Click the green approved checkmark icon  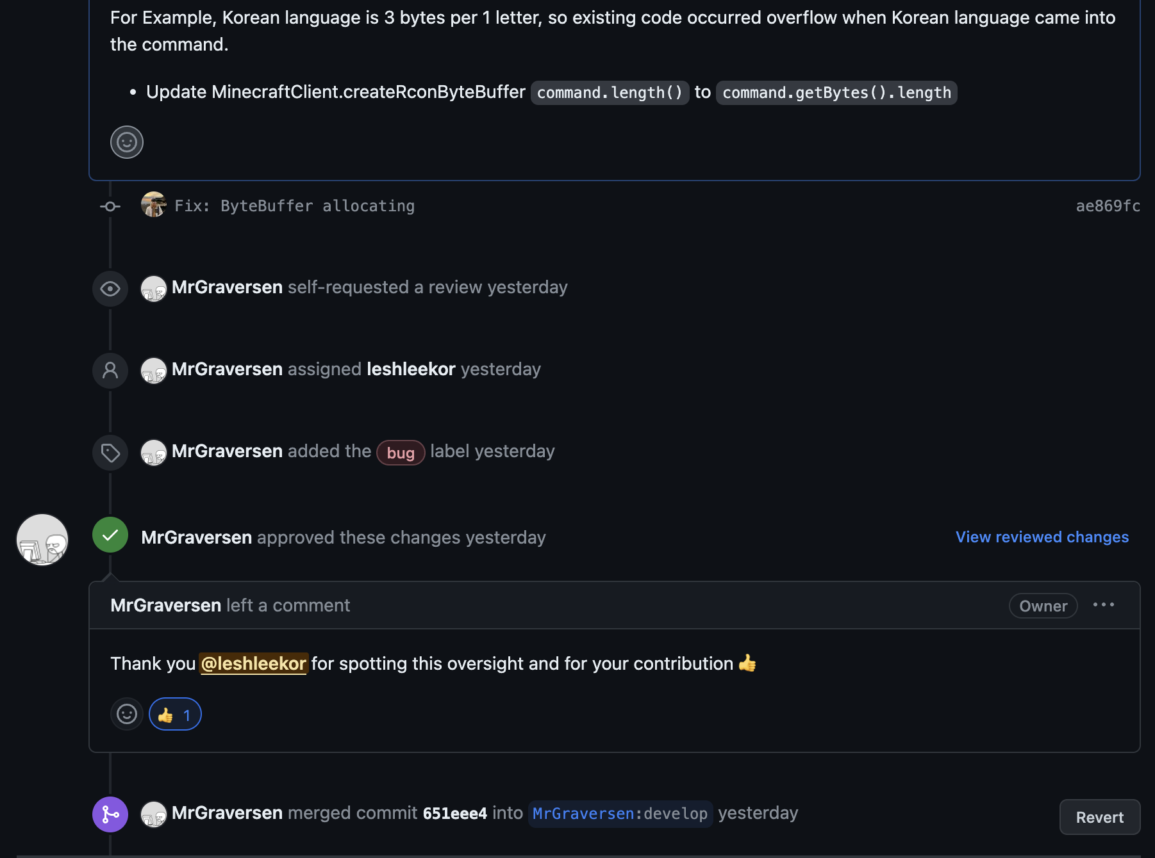[110, 535]
